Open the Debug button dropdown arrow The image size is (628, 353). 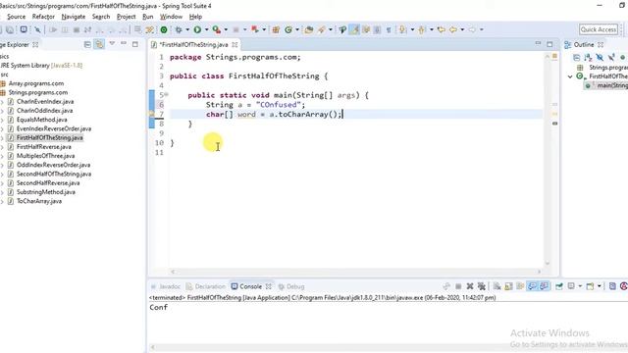[187, 29]
